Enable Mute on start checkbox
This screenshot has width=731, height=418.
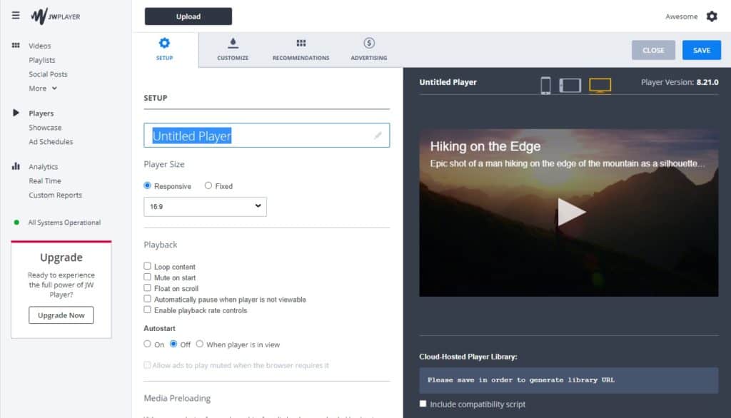pos(147,277)
